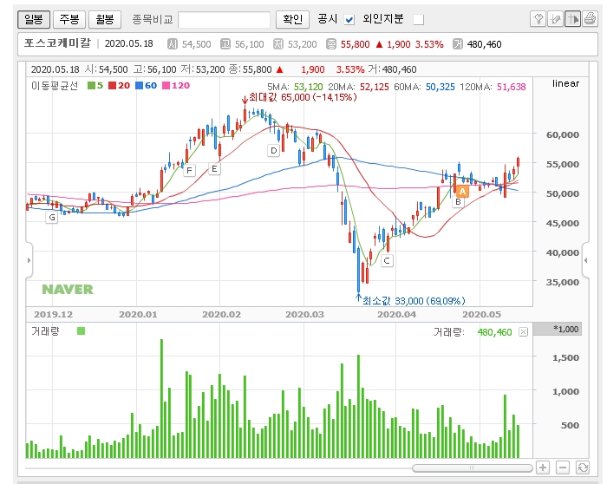Click the 최대값 65,000 label
Viewport: 607px width, 484px height.
pos(303,97)
